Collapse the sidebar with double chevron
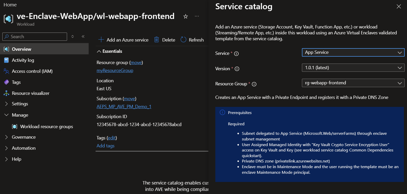 83,36
